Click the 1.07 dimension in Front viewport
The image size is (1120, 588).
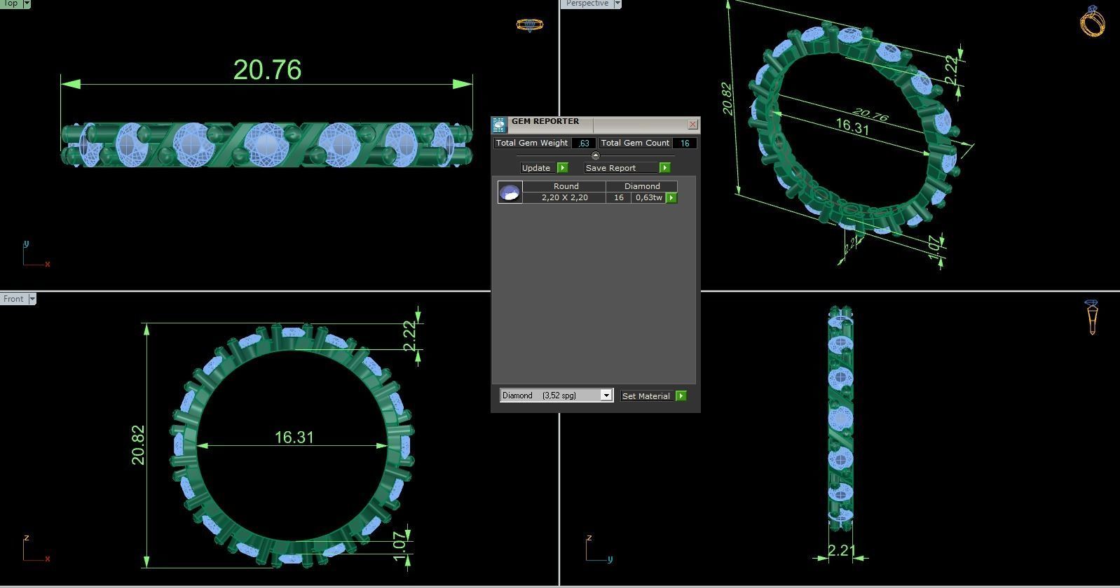399,546
